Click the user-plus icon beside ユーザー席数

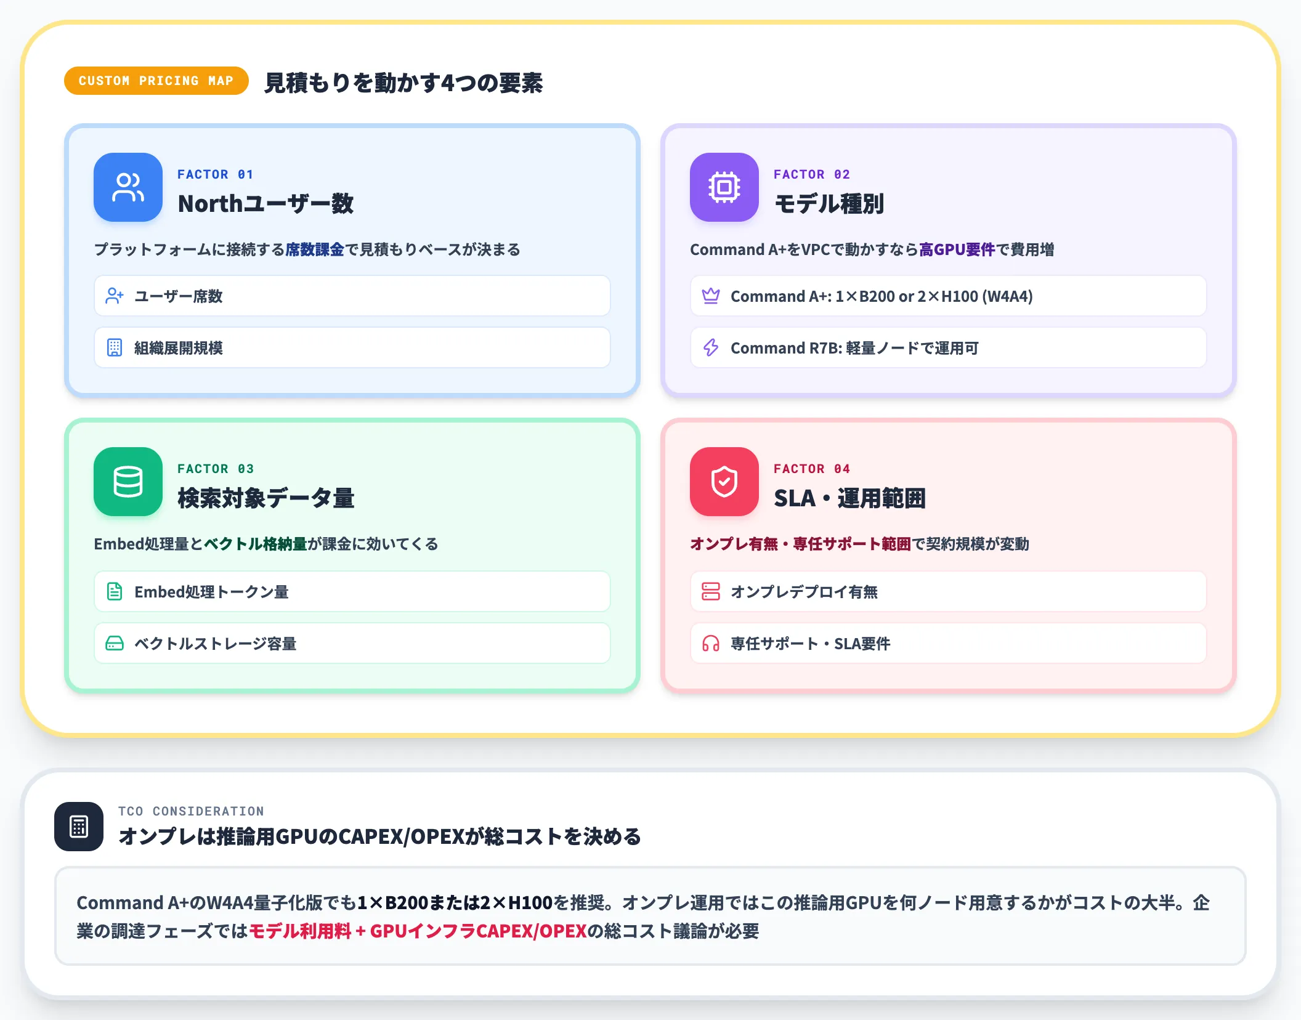(115, 296)
